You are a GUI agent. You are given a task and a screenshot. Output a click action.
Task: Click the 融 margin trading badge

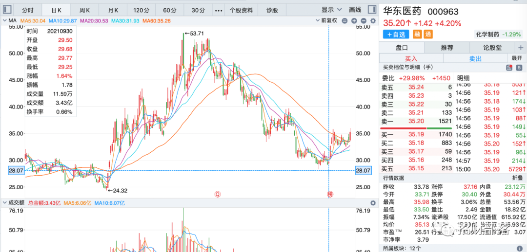pyautogui.click(x=417, y=34)
